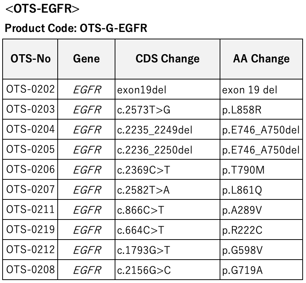Viewport: 306px width, 283px height.
Task: Click the c.2156G>C cell
Action: [x=168, y=270]
